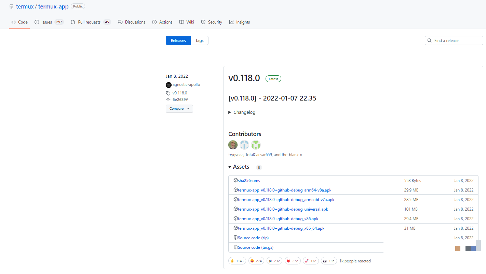Click the 1k people reacted text
The height and width of the screenshot is (274, 486).
point(355,261)
